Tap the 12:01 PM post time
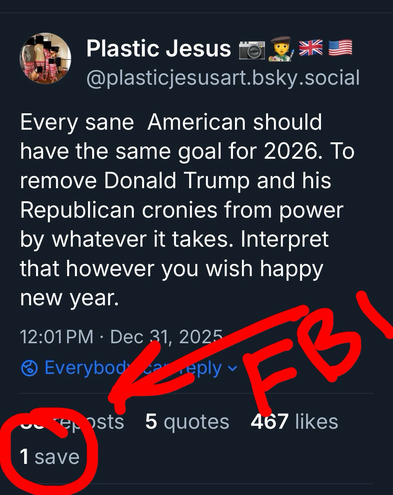 57,337
